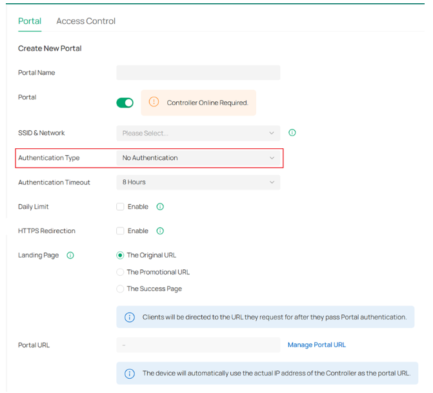Click the Authentication Timeout label
433x393 pixels.
[54, 182]
